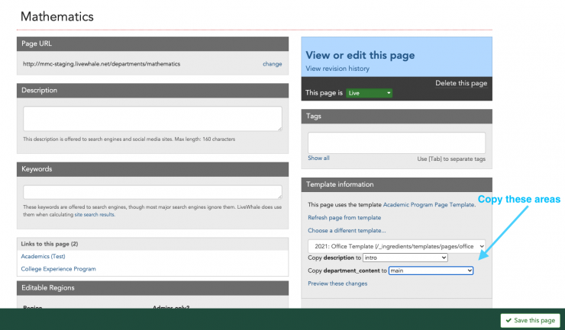Open View revision history link
The height and width of the screenshot is (330, 565).
tap(337, 69)
